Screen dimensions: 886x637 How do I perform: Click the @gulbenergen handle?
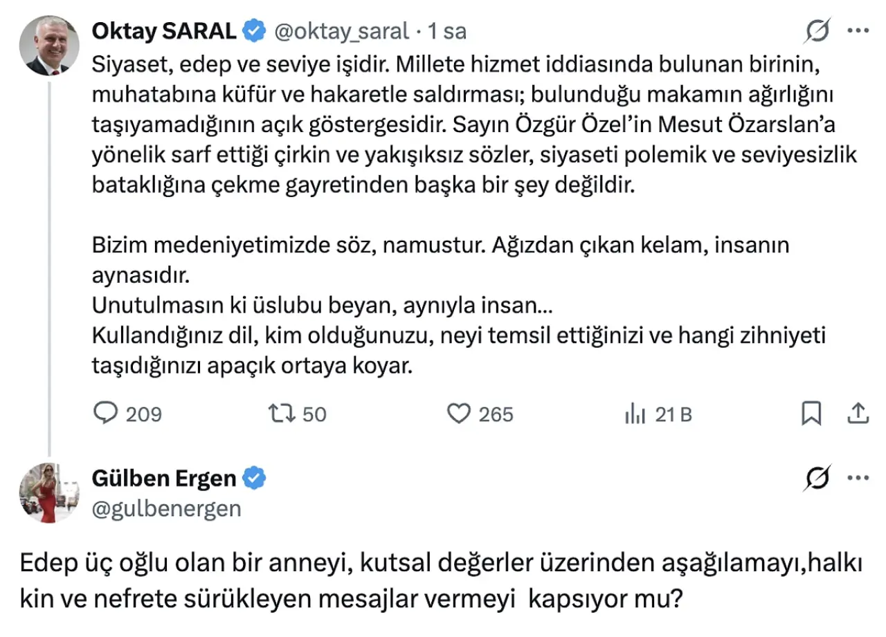pyautogui.click(x=166, y=508)
